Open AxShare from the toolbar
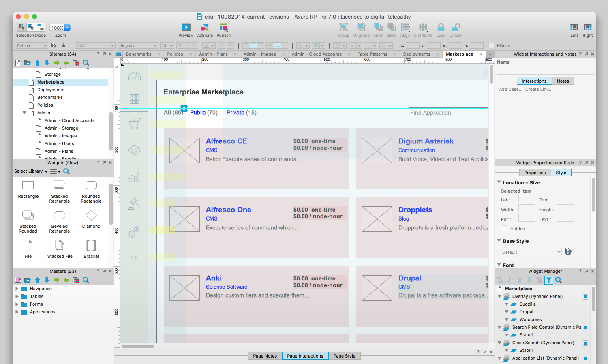This screenshot has width=608, height=364. (x=205, y=27)
